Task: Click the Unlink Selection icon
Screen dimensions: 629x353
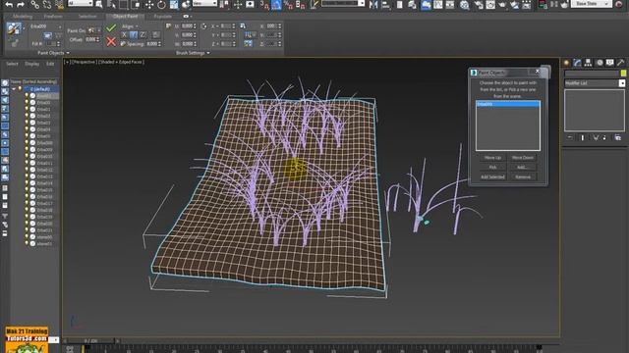Action: 47,4
